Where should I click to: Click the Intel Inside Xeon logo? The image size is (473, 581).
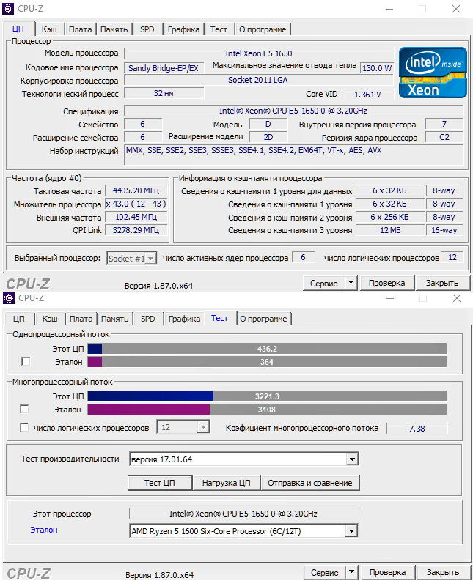433,73
